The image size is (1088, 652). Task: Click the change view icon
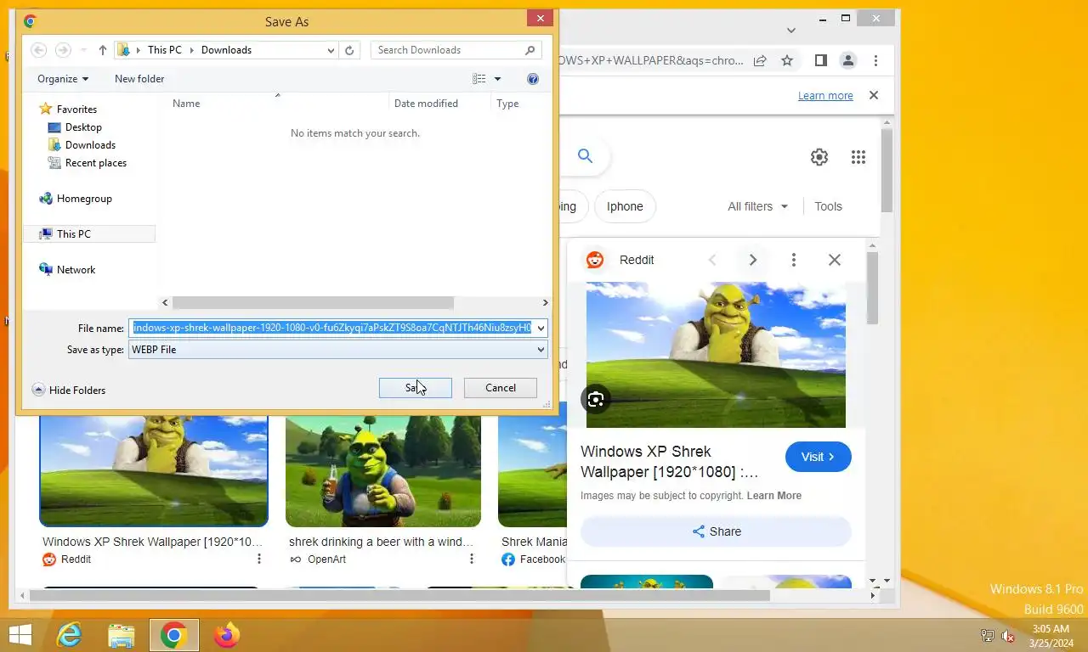[x=479, y=79]
